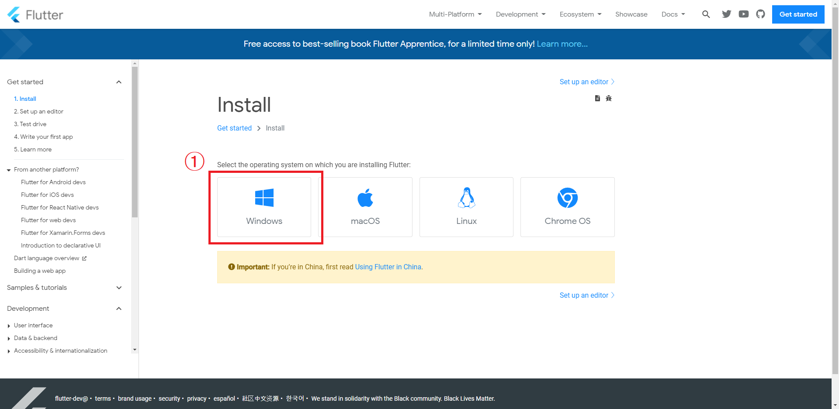
Task: Open Introduction to declarative UI
Action: coord(61,245)
